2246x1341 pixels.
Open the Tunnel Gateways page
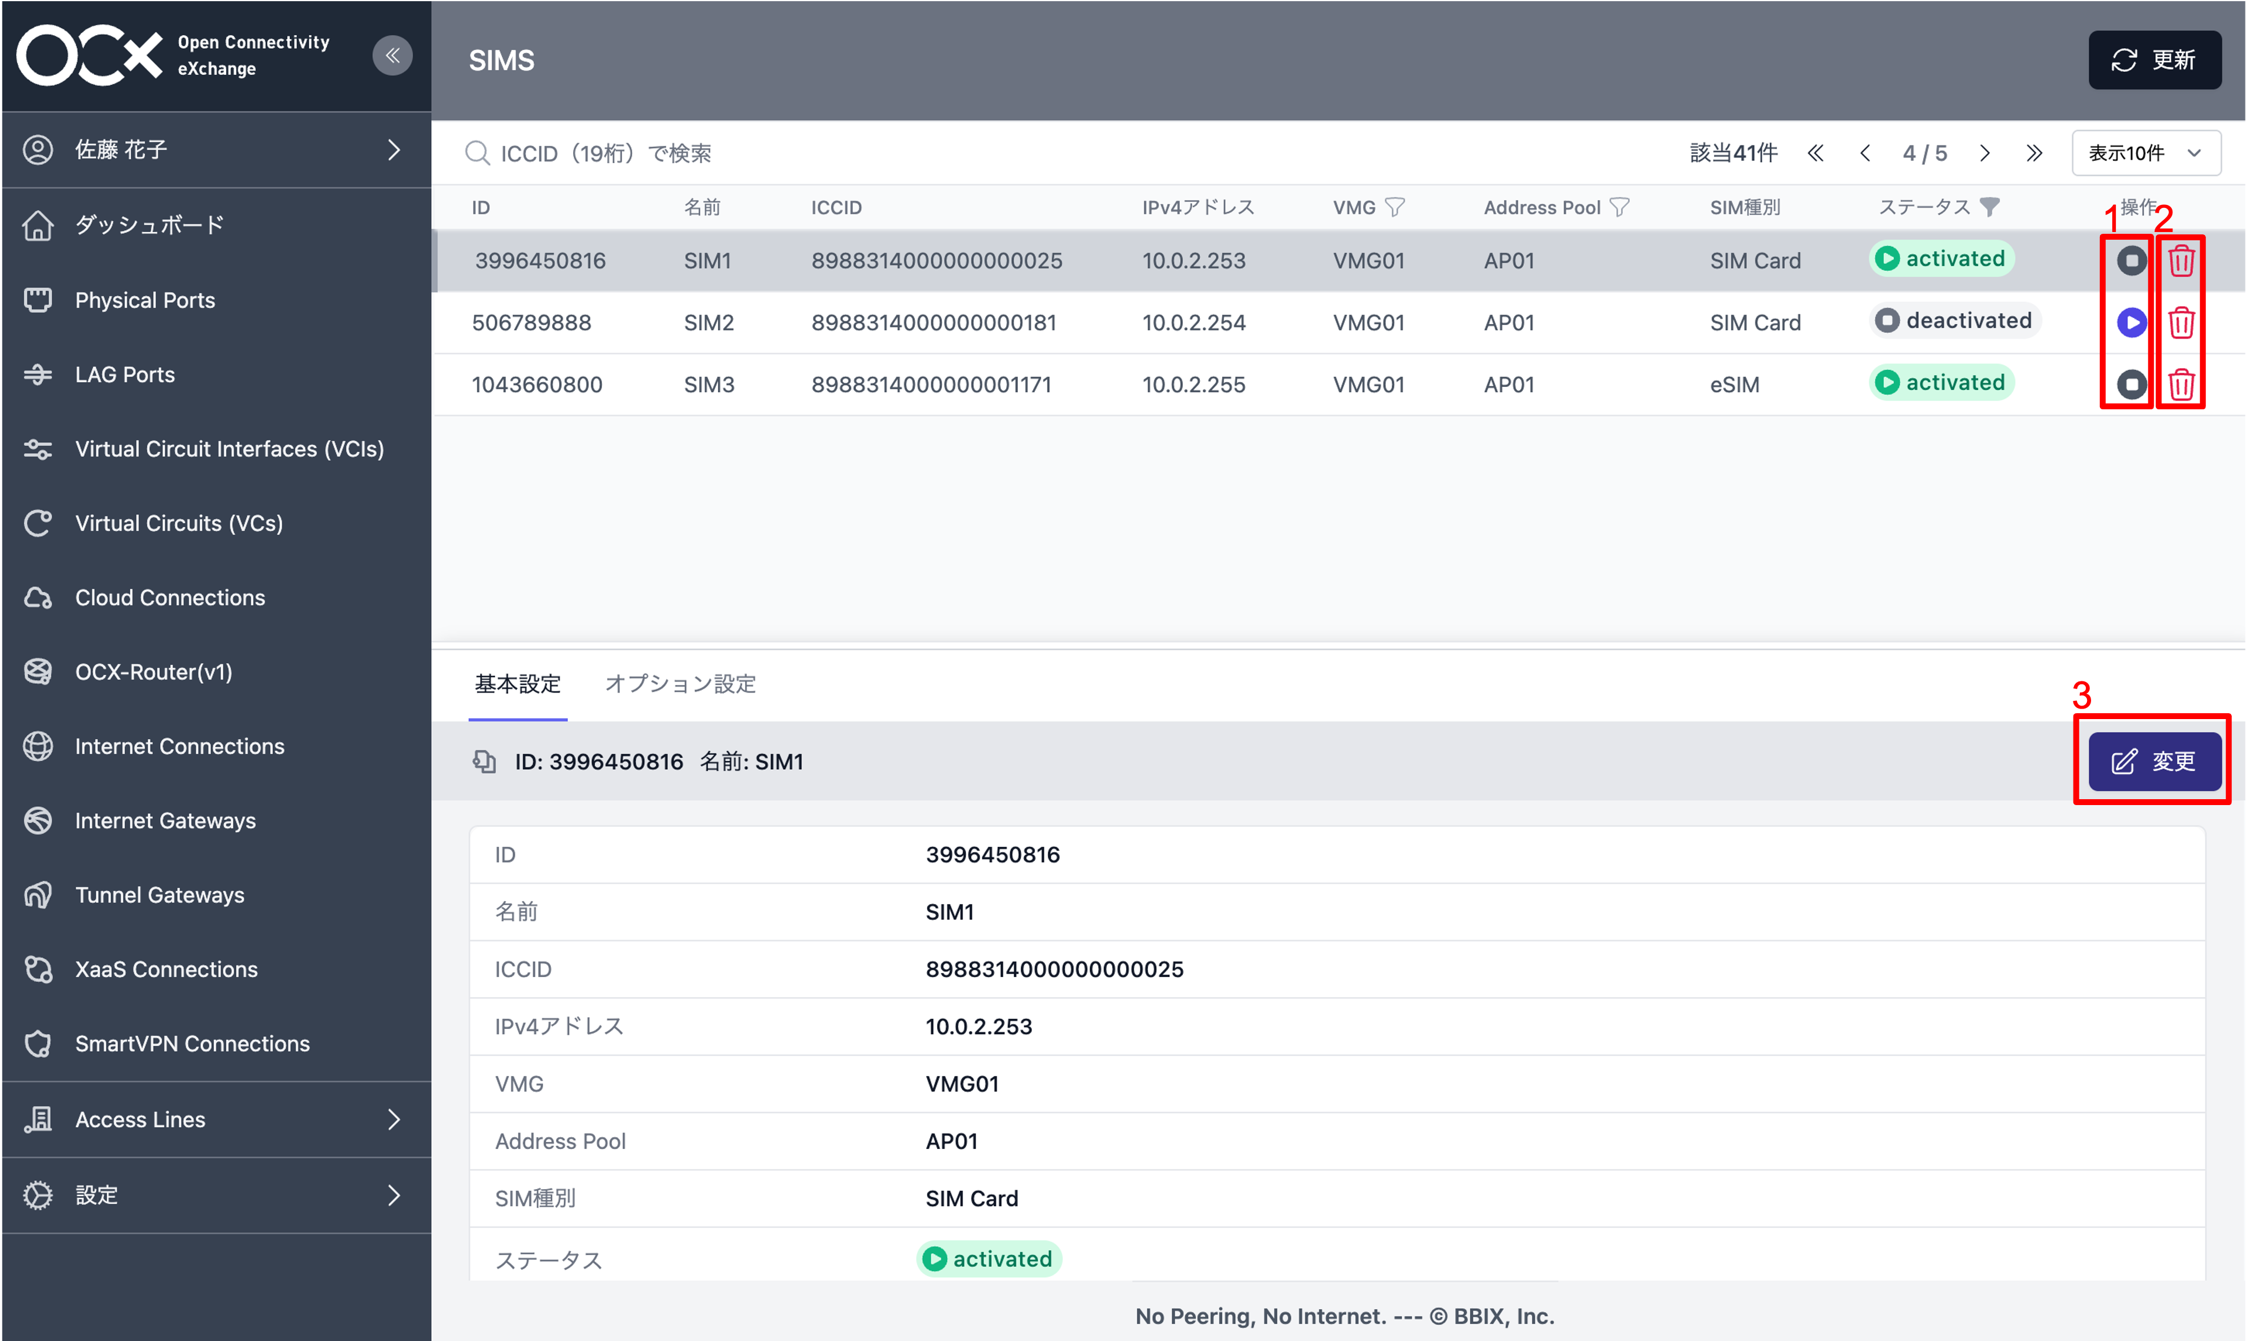(x=159, y=895)
